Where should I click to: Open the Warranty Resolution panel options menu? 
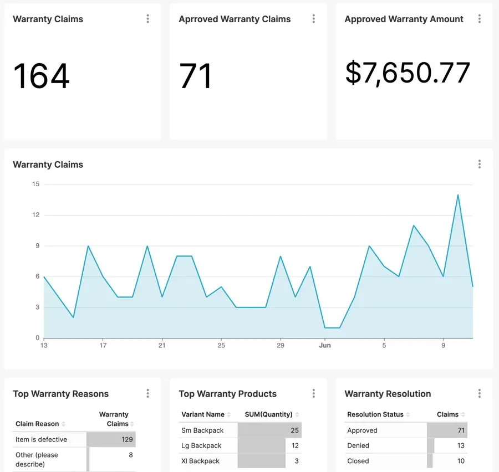point(480,393)
